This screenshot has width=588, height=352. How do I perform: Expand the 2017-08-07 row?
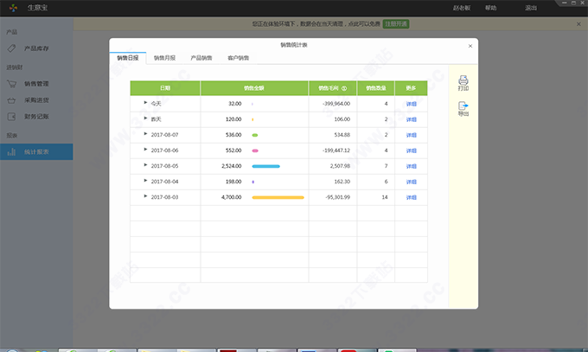tap(145, 133)
